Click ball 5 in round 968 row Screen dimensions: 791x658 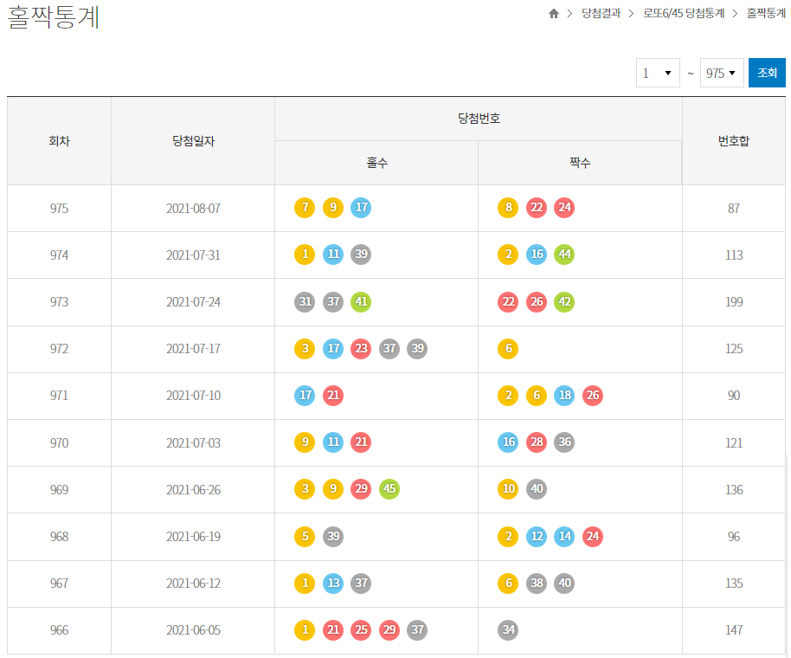point(305,537)
